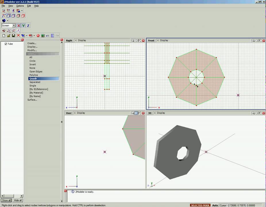Toggle the Tube object checkbox
Screen dimensions: 266x207
(6, 44)
